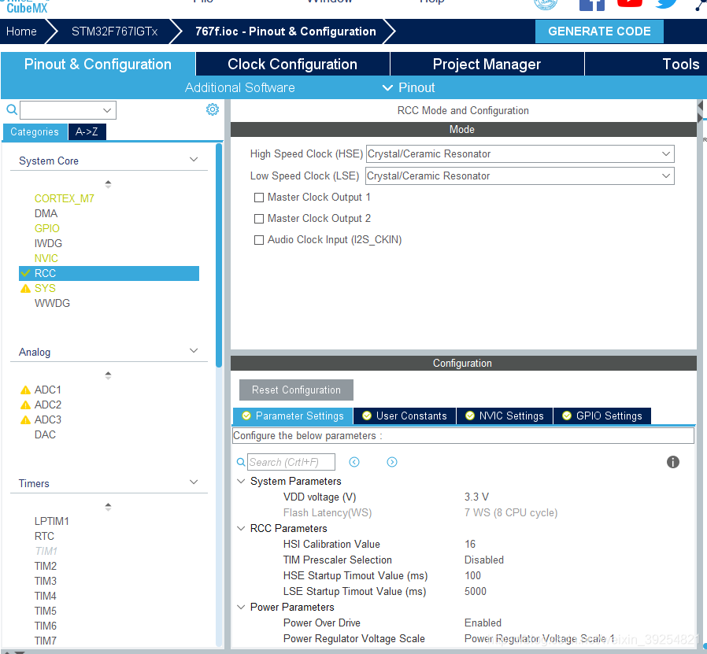The width and height of the screenshot is (707, 654).
Task: Click the warning icon next to ADC3
Action: click(26, 419)
